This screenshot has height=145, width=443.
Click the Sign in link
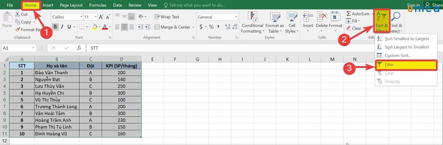point(413,5)
